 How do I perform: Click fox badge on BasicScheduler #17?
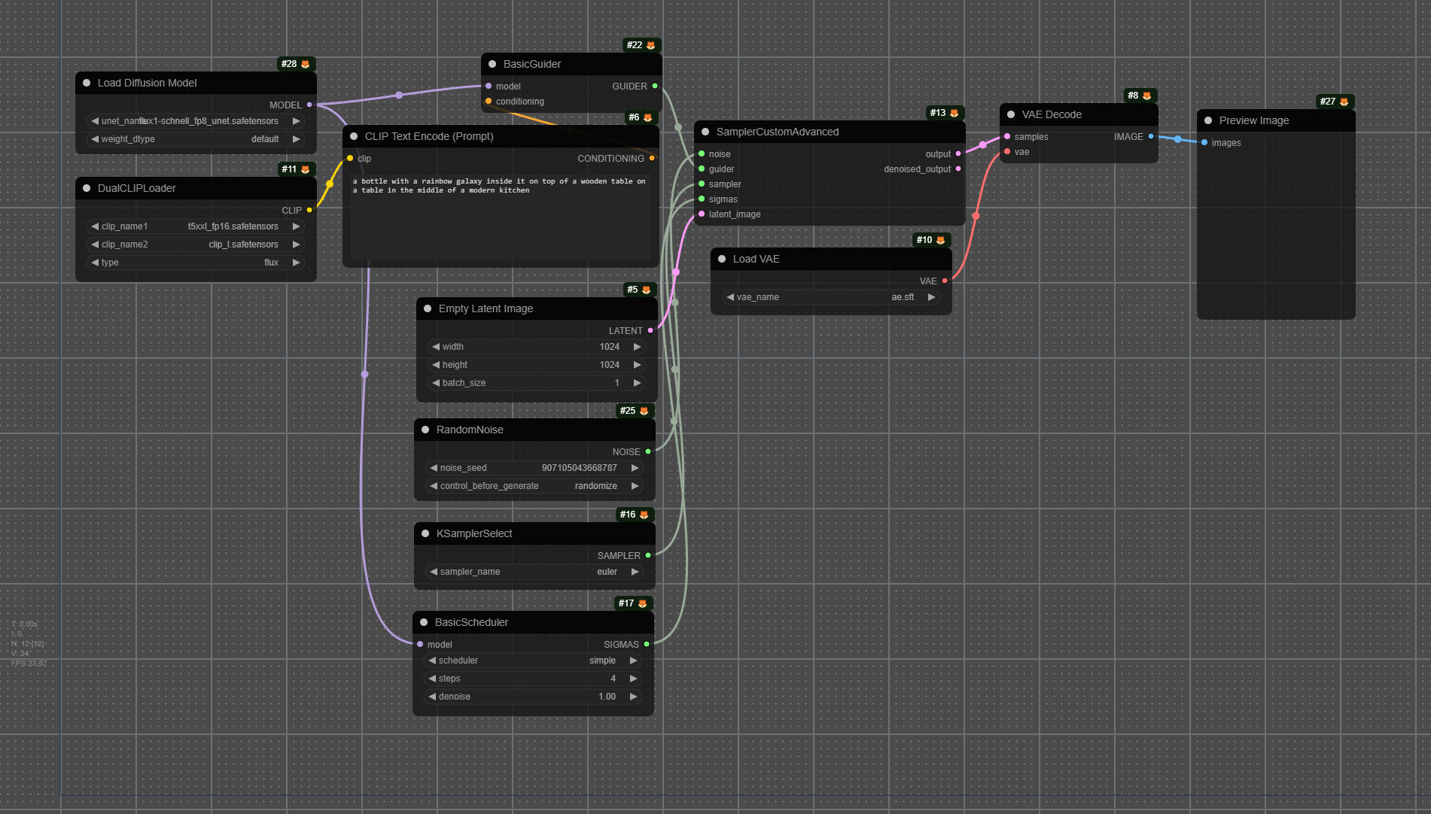click(x=642, y=603)
